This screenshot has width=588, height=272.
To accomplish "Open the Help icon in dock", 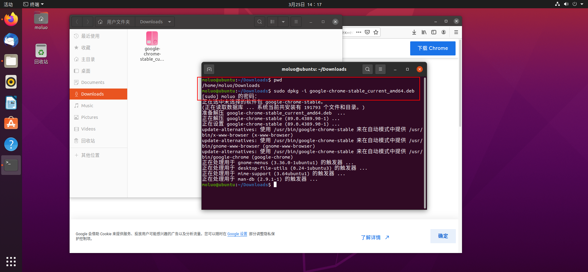I will coord(11,144).
